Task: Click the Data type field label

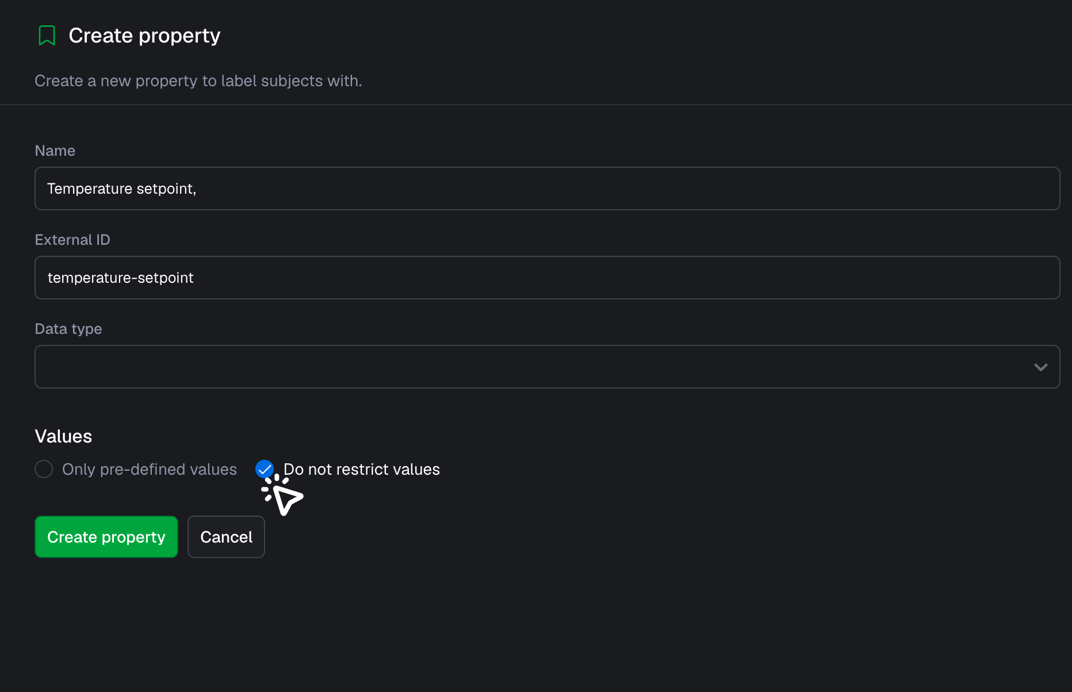Action: 68,329
